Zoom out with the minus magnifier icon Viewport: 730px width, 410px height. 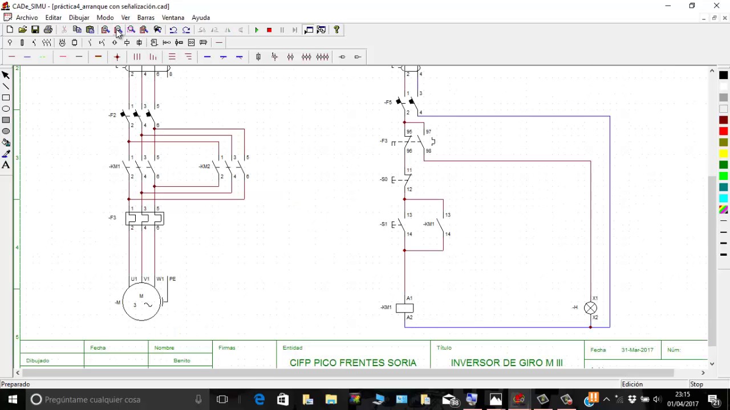click(118, 30)
